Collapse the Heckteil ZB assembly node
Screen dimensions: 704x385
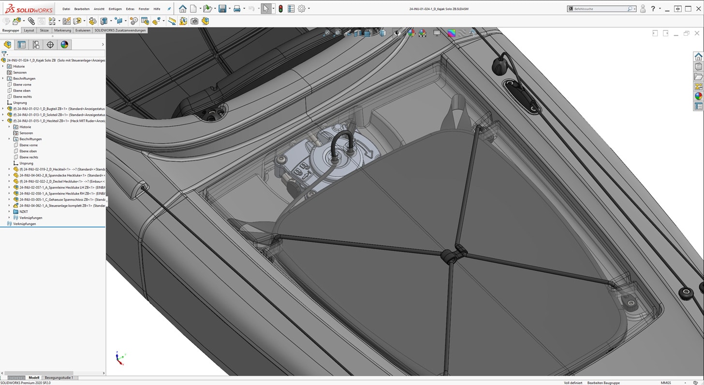click(x=3, y=121)
